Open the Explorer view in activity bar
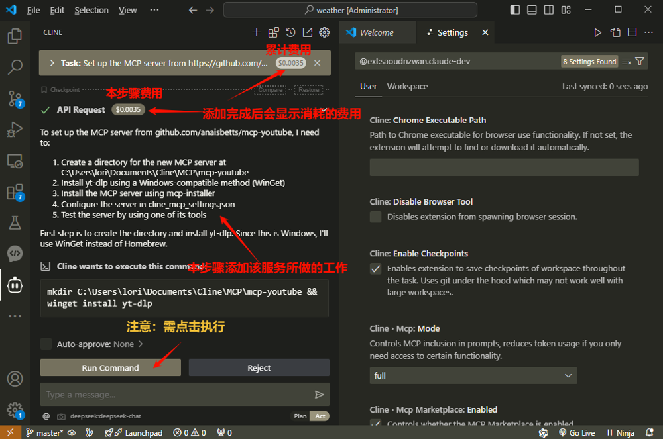Screen dimensions: 663x439 [15, 36]
